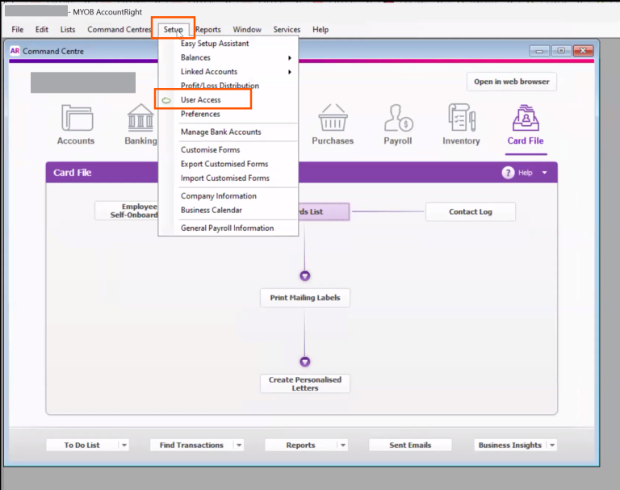Viewport: 620px width, 490px height.
Task: Click the Help question mark icon
Action: 508,173
